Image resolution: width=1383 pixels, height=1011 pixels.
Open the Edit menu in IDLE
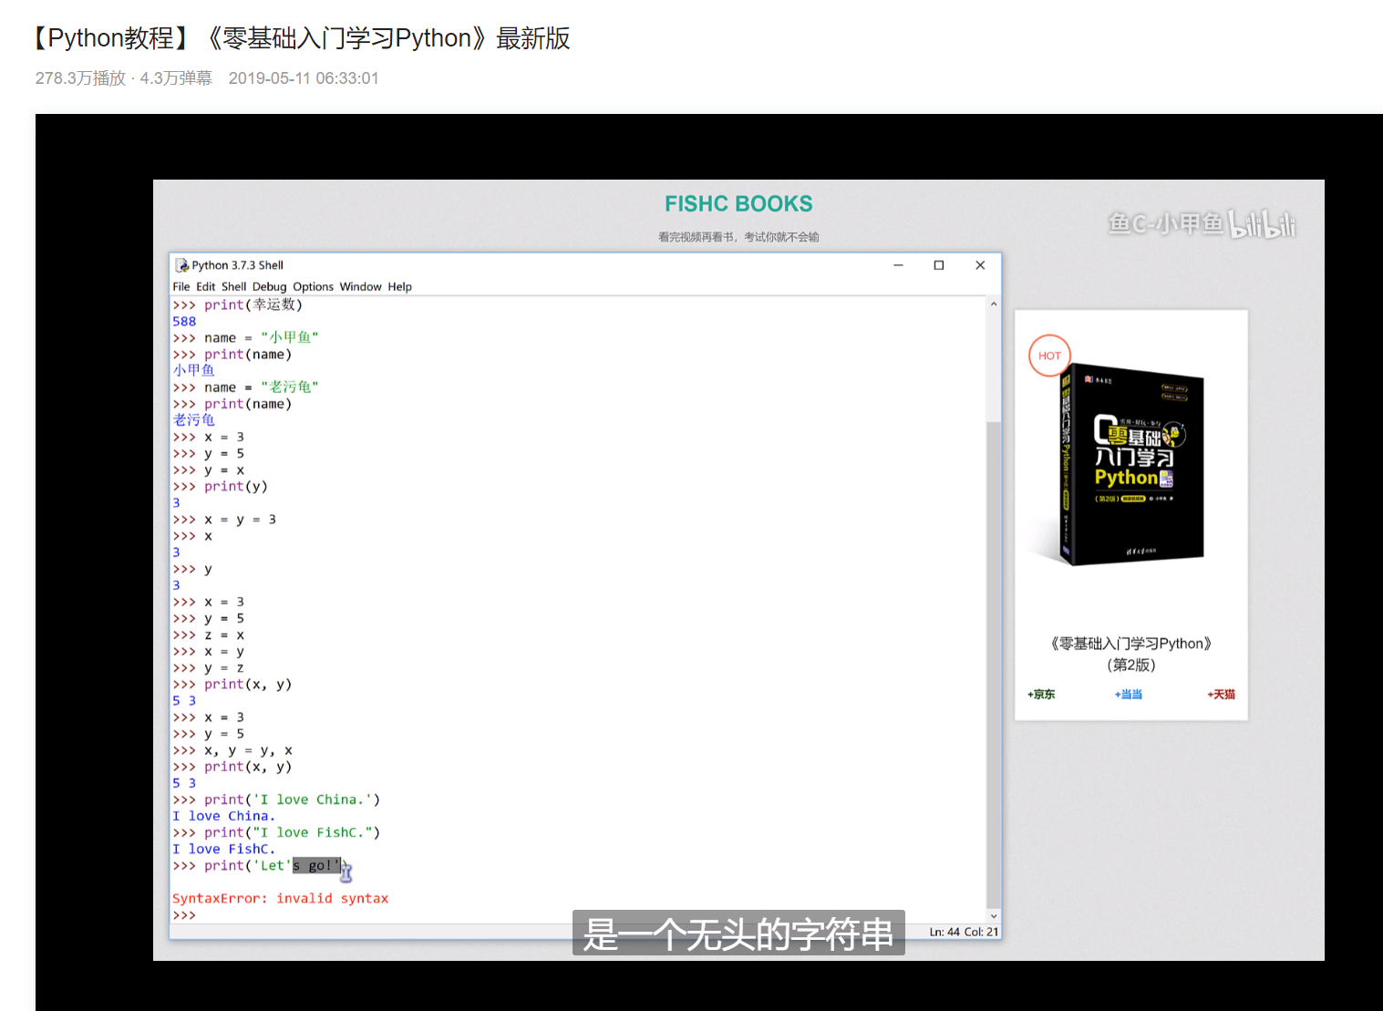click(x=206, y=286)
